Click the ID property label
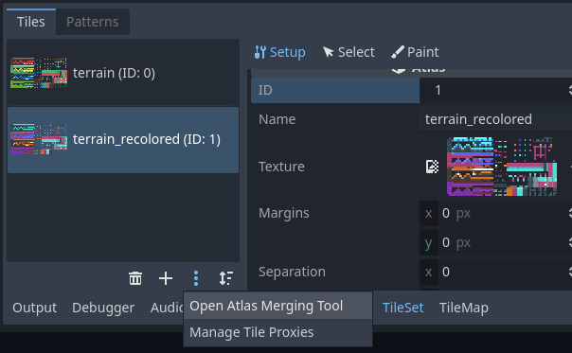 (265, 90)
